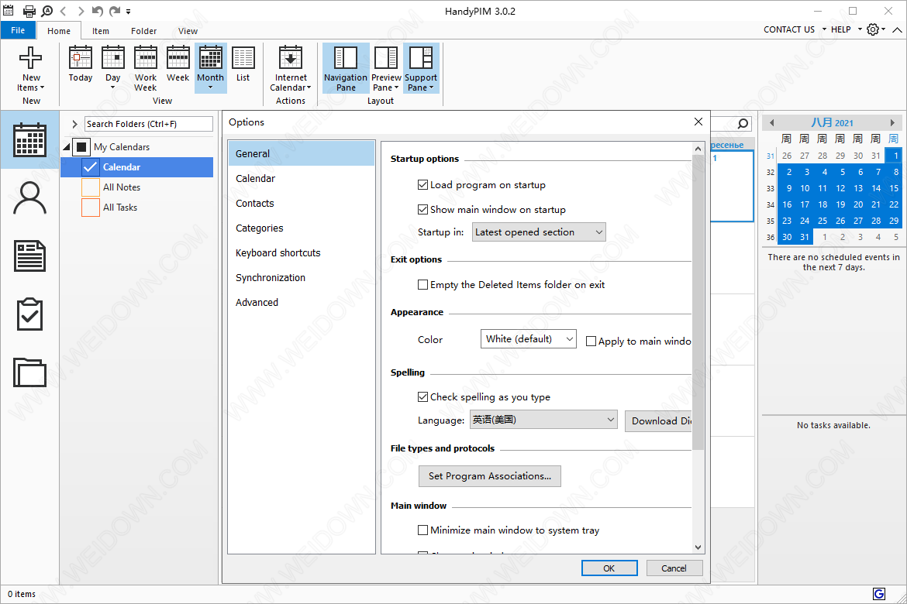The width and height of the screenshot is (907, 604).
Task: Click the Print Preview magnifier icon
Action: (47, 11)
